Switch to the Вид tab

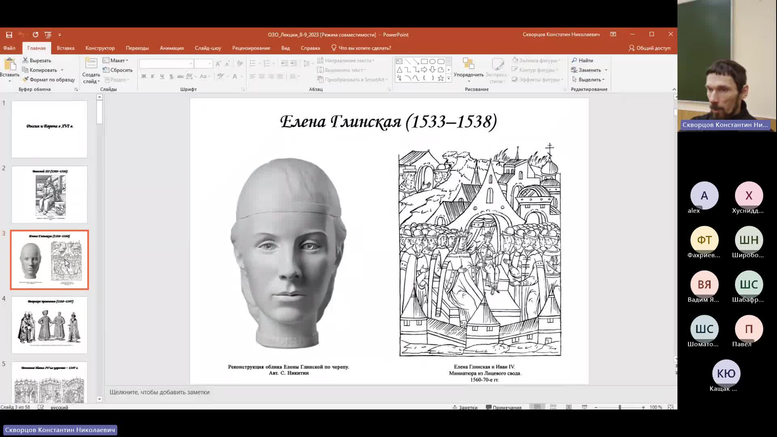coord(285,48)
